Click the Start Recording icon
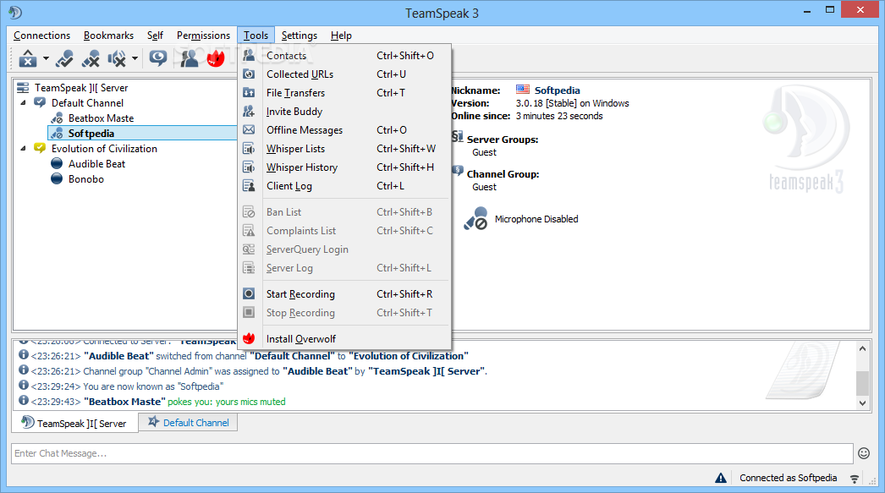Image resolution: width=885 pixels, height=493 pixels. pyautogui.click(x=249, y=294)
